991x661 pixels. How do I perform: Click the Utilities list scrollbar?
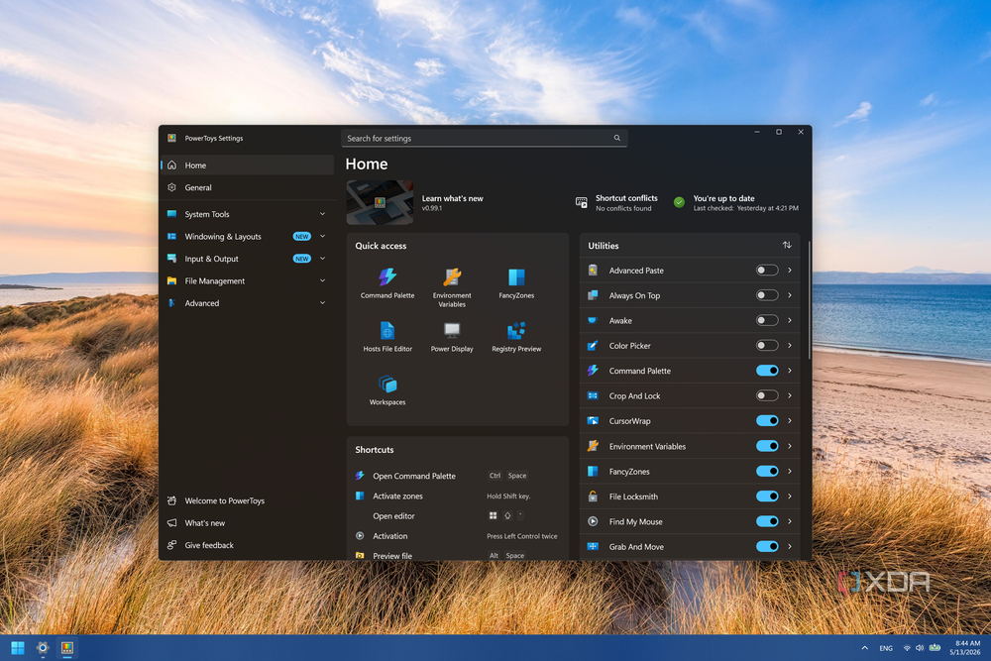[809, 300]
